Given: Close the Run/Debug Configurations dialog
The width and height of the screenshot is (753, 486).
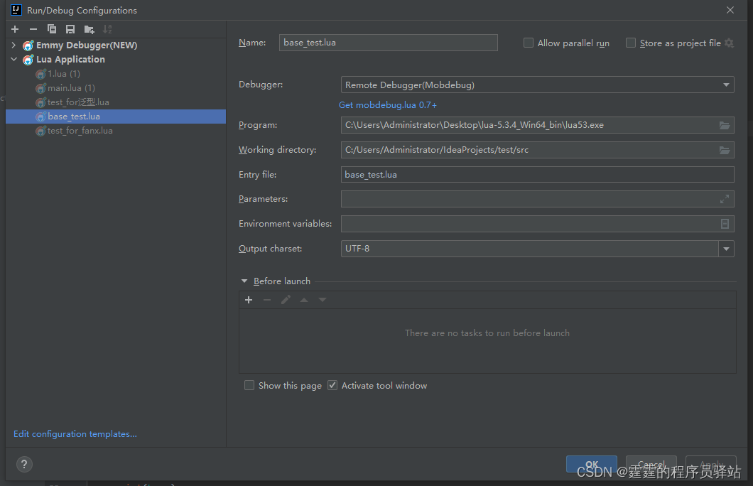Looking at the screenshot, I should 730,10.
